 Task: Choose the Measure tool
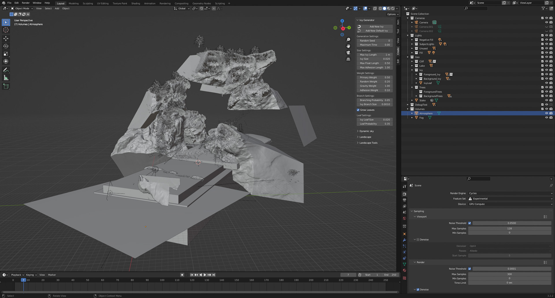(x=6, y=78)
